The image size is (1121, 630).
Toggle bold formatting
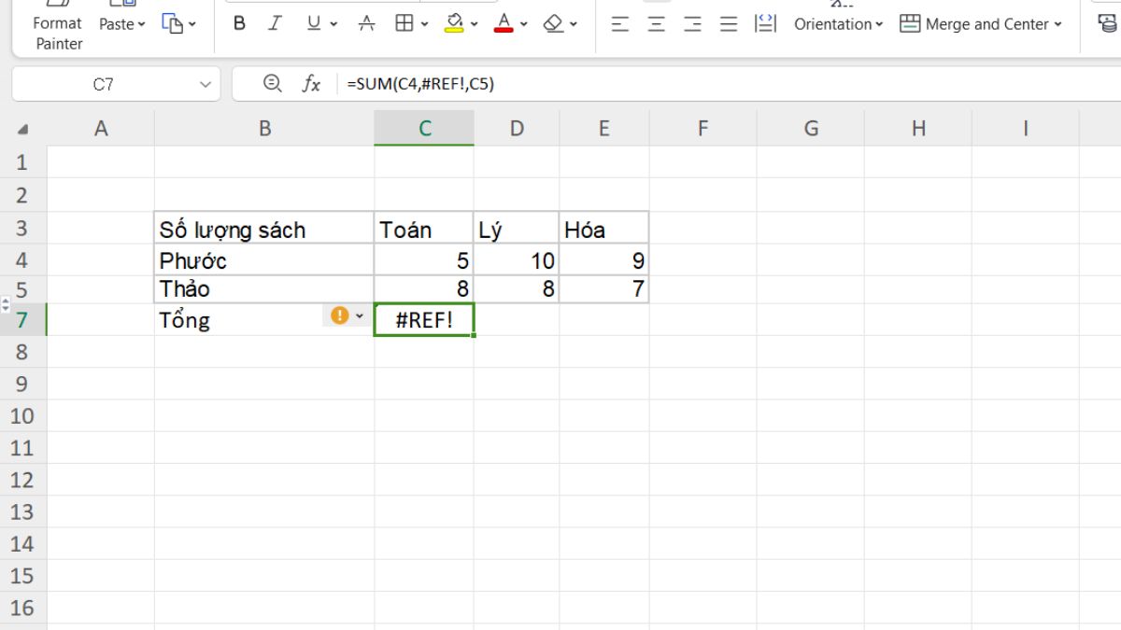[239, 24]
